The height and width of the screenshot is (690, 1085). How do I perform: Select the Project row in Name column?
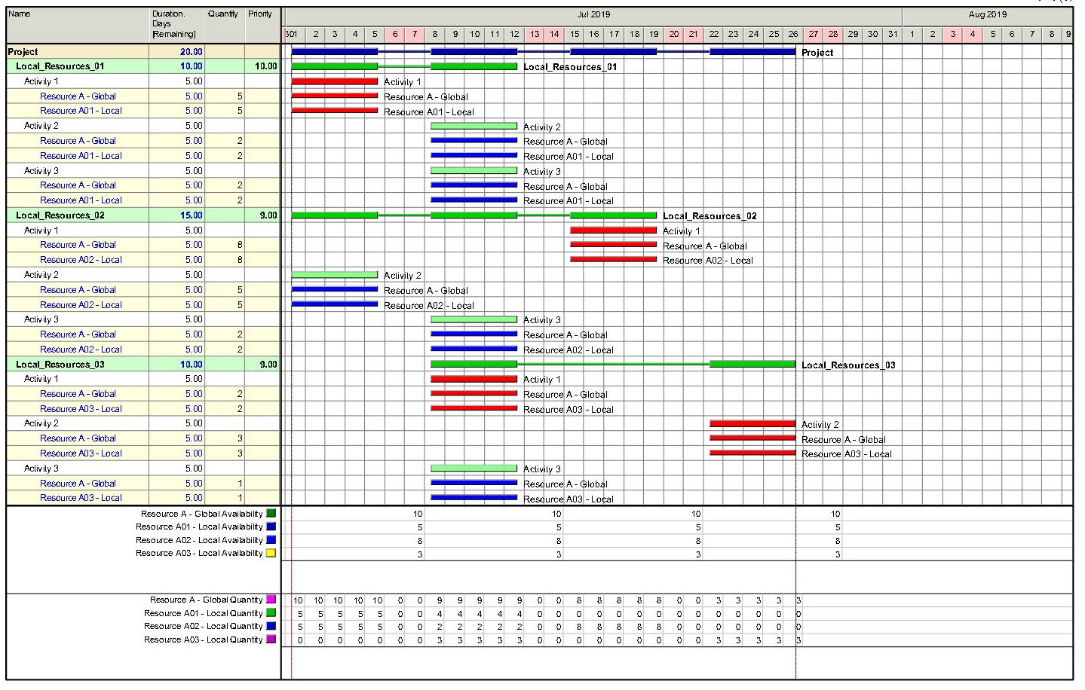click(x=78, y=52)
